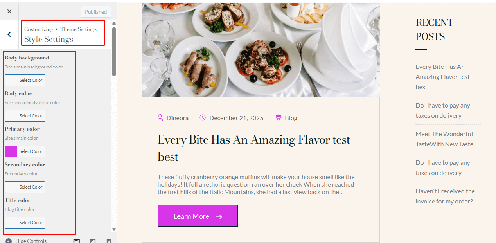
Task: Go back using the left chevron arrow
Action: coord(9,34)
